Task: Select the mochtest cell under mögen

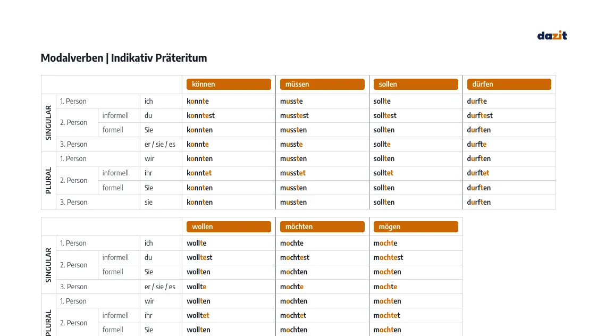Action: coord(389,257)
